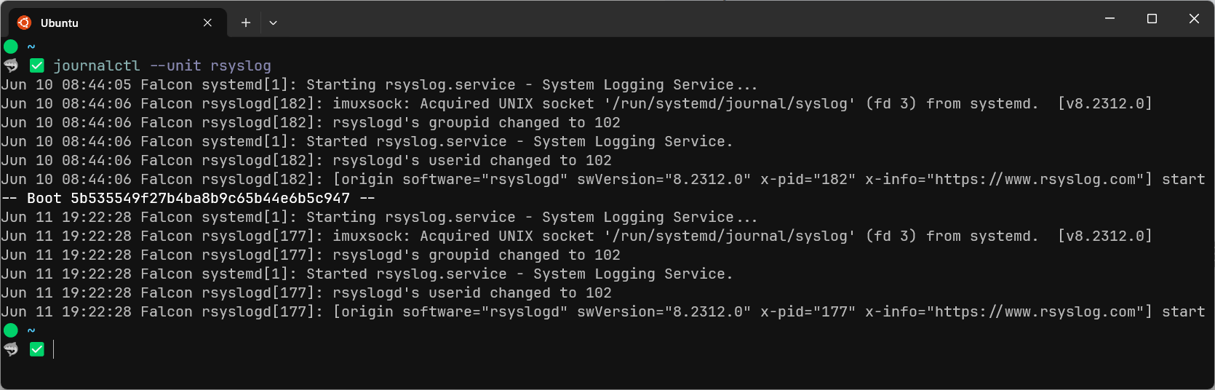Click the Ubuntu logo icon in the tab

click(x=24, y=23)
